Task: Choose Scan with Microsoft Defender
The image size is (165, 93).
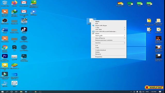Action: [109, 32]
